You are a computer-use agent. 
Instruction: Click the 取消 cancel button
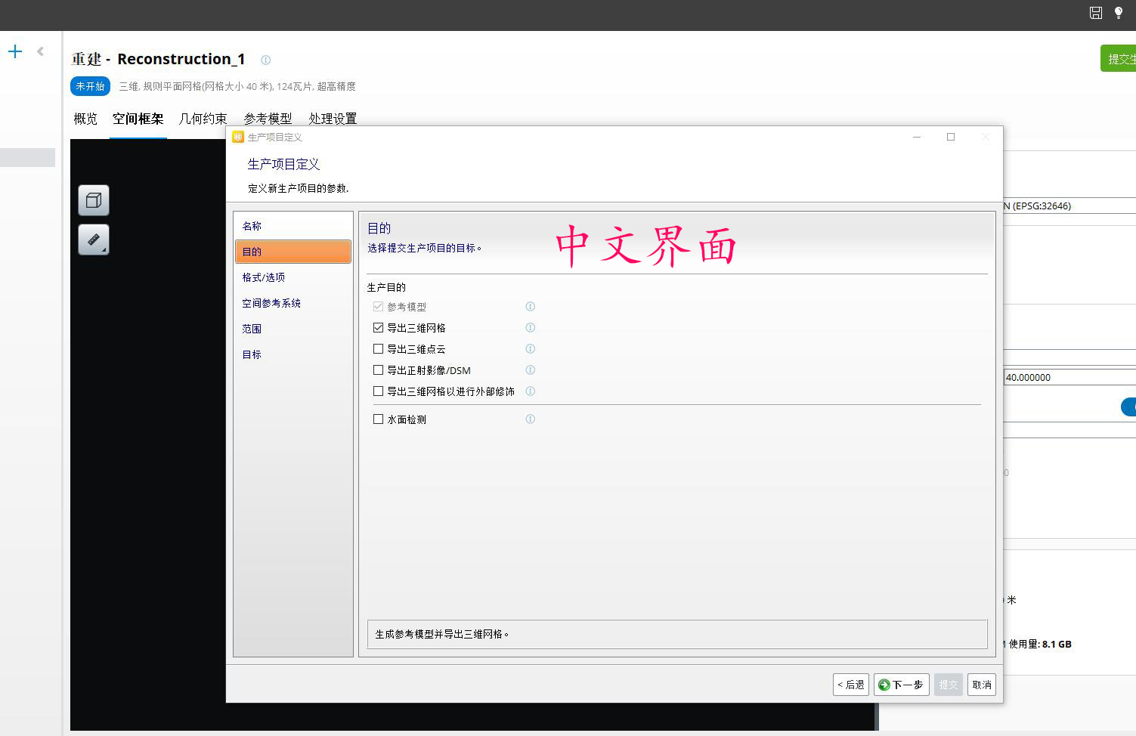(982, 685)
